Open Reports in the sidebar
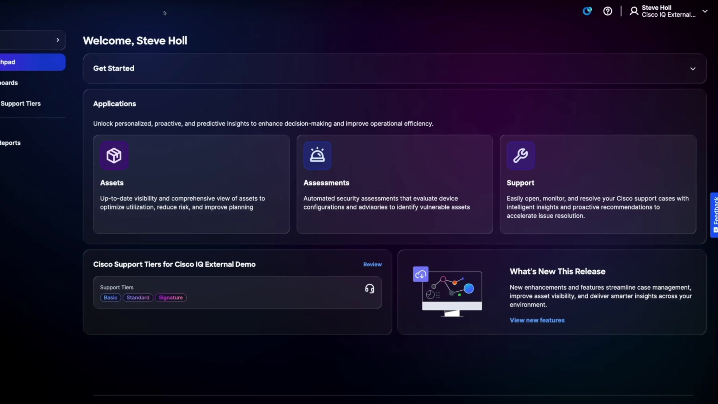The image size is (718, 404). coord(10,143)
